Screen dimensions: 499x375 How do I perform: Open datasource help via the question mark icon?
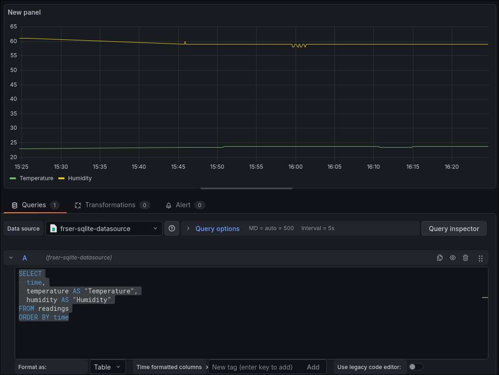[172, 228]
